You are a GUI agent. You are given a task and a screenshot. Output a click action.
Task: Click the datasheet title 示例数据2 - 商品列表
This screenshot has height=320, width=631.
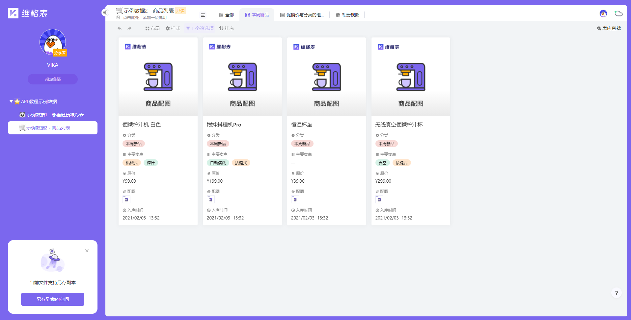click(x=149, y=11)
